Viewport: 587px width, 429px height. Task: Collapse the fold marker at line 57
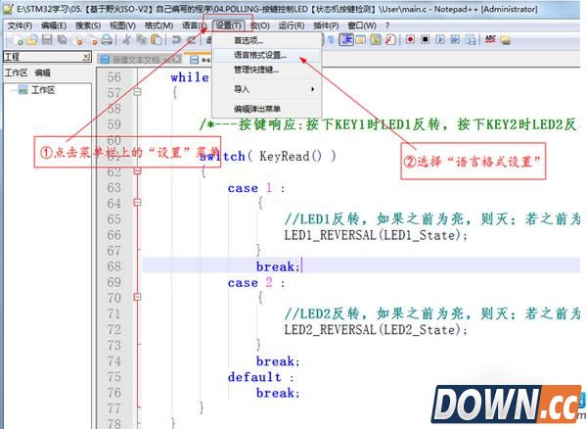(137, 92)
